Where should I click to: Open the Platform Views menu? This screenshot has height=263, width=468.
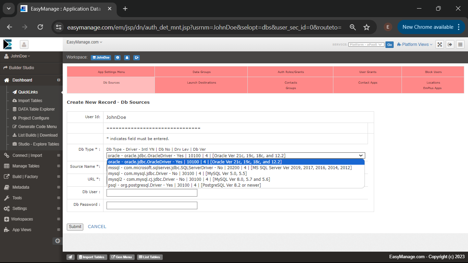415,45
